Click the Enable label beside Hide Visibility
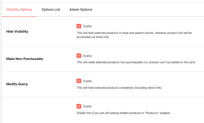Screen dimensions: 204x123 87,26
